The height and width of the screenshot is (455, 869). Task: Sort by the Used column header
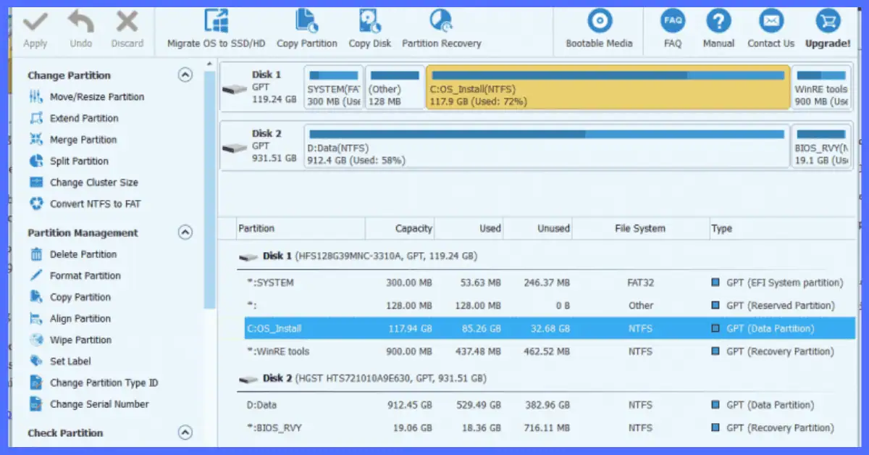(469, 228)
